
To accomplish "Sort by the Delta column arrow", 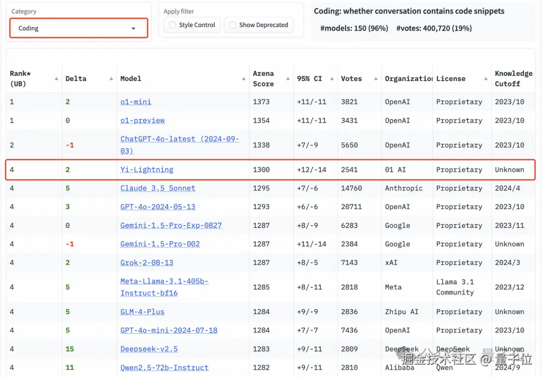I will click(x=111, y=79).
